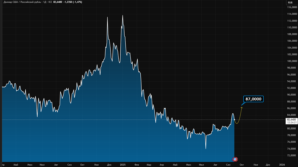Image resolution: width=298 pixels, height=167 pixels.
Task: Click the 110,0000 price axis label
Action: pyautogui.click(x=292, y=27)
